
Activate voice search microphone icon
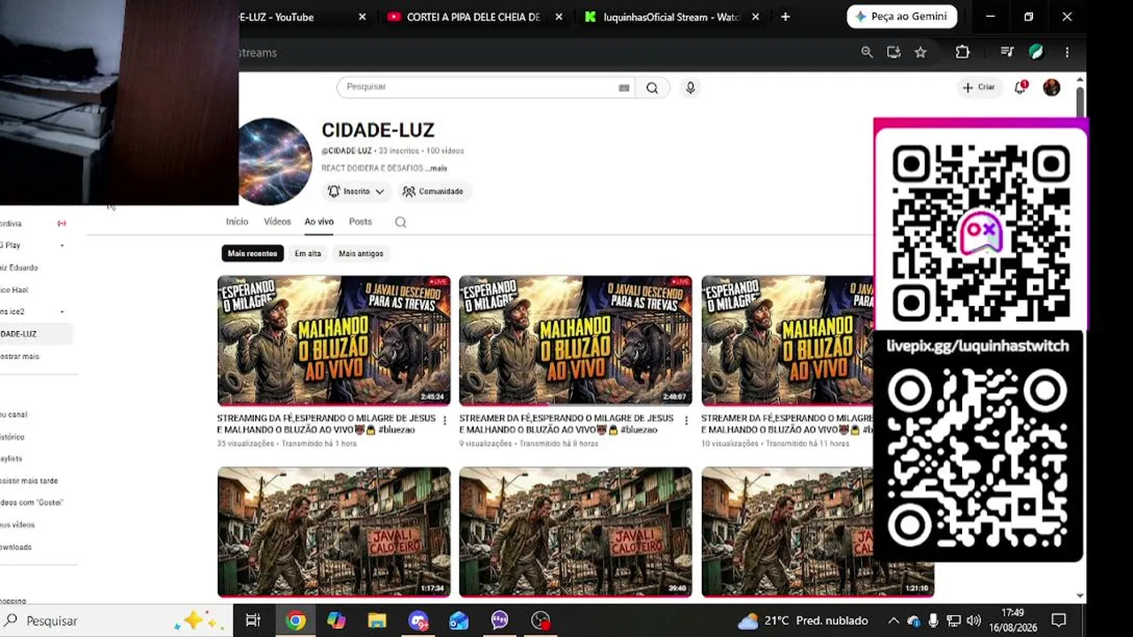(690, 88)
